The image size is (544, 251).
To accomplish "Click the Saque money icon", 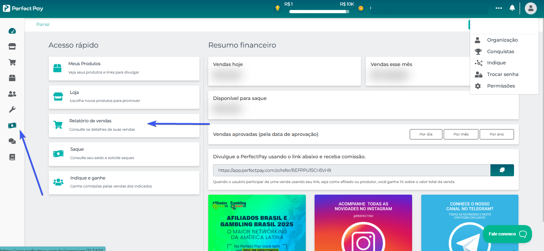I will coord(58,153).
